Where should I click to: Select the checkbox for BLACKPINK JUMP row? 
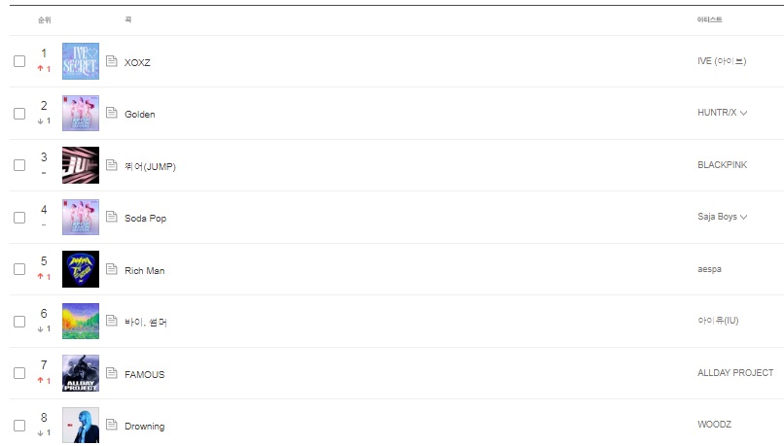point(19,165)
